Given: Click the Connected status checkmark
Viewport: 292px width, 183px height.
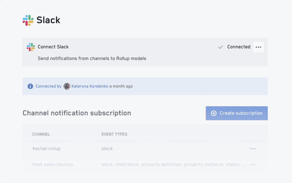Looking at the screenshot, I should 220,47.
